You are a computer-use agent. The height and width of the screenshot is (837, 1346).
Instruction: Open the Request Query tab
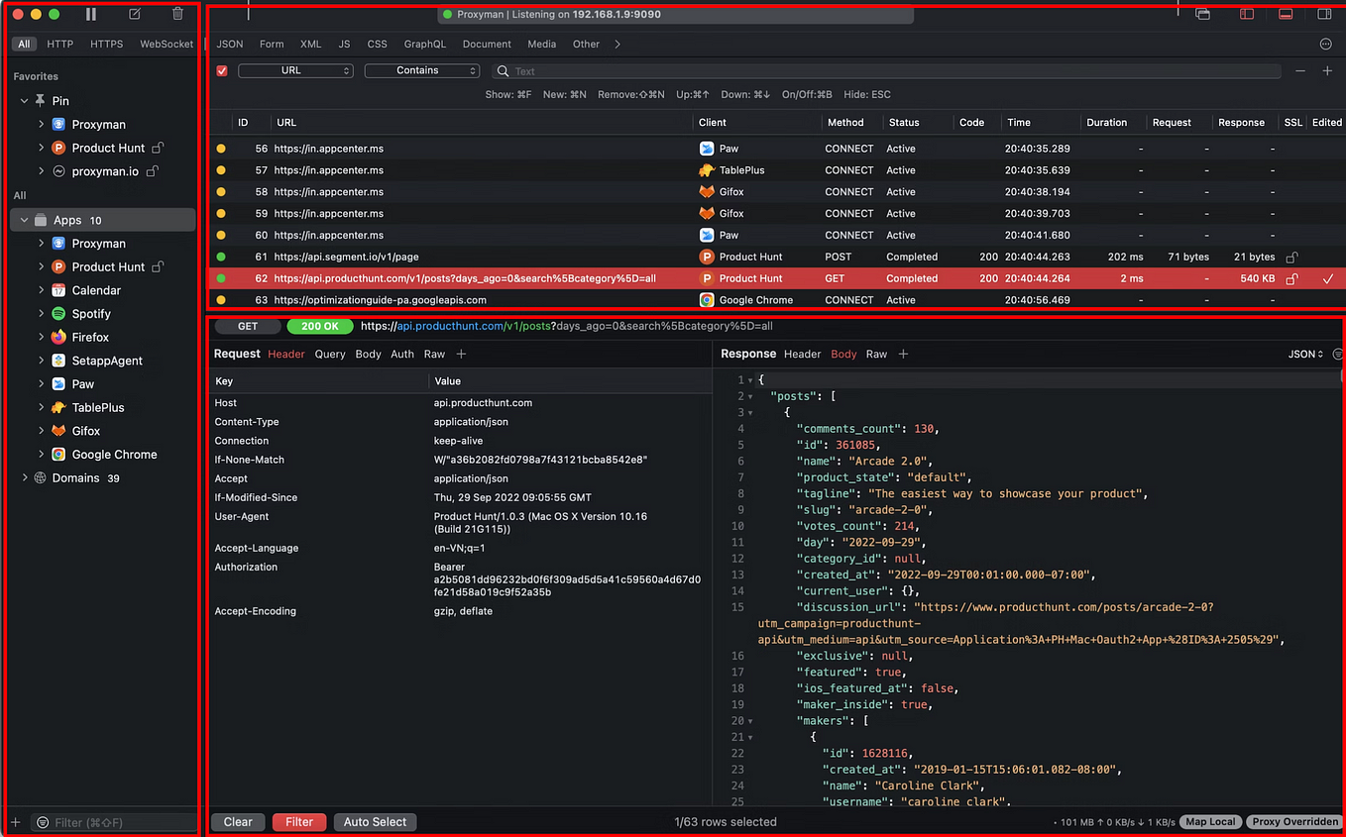pos(330,354)
